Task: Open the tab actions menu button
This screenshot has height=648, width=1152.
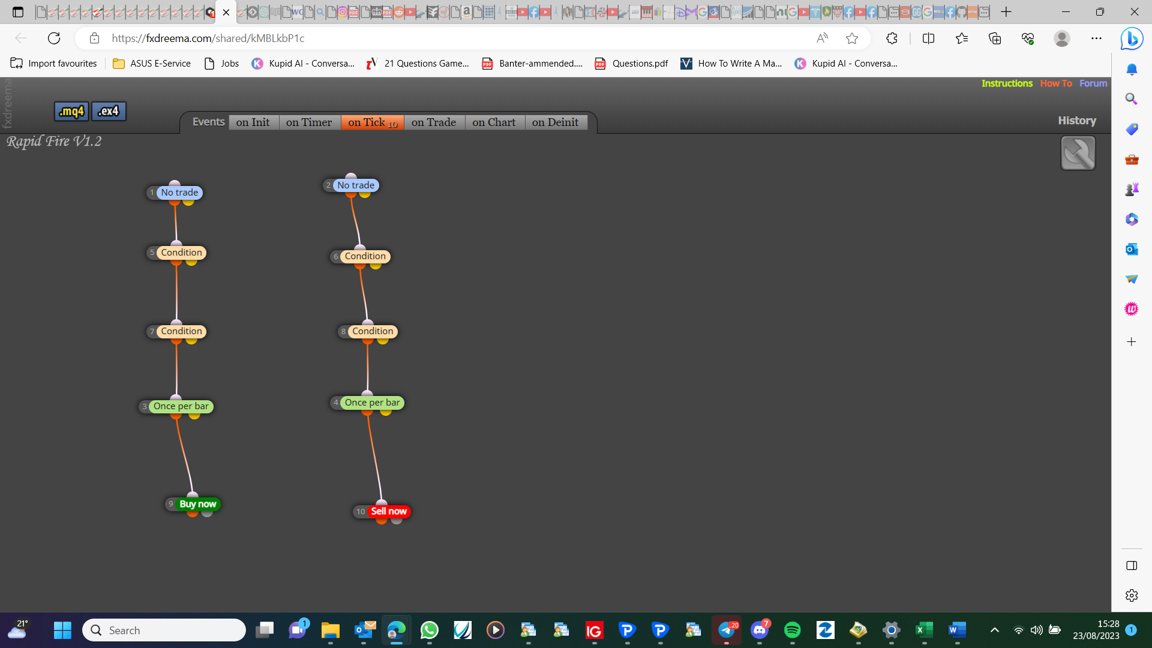Action: click(17, 11)
